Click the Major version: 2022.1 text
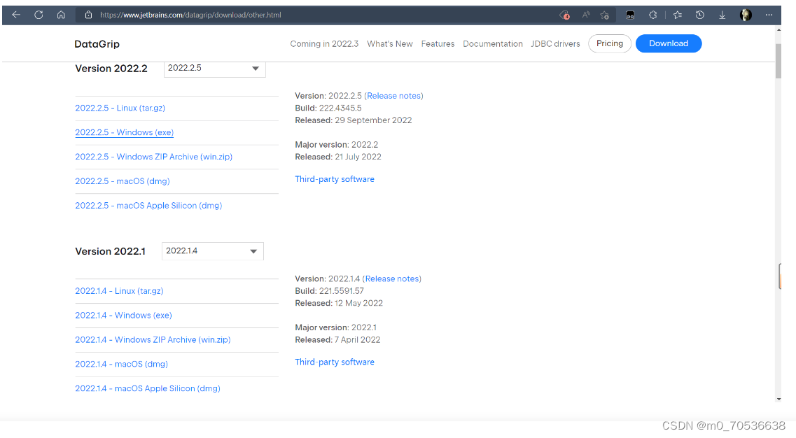 click(335, 327)
